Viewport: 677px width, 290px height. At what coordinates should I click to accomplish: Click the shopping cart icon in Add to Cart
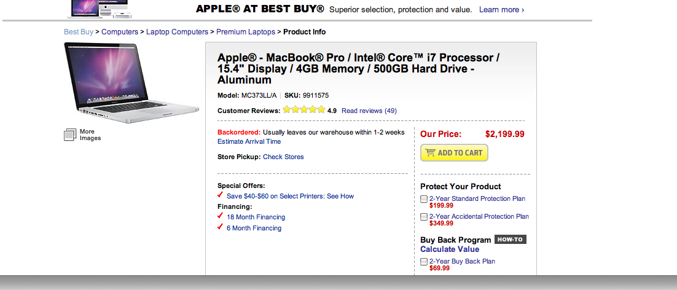click(x=431, y=152)
